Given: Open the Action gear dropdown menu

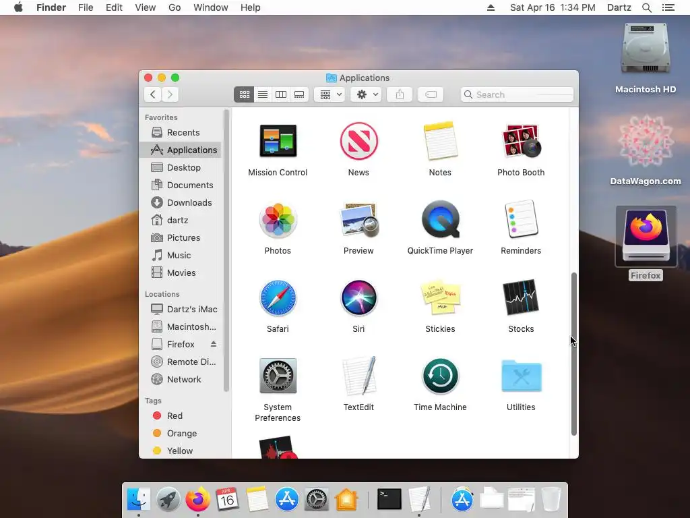Looking at the screenshot, I should (x=366, y=94).
